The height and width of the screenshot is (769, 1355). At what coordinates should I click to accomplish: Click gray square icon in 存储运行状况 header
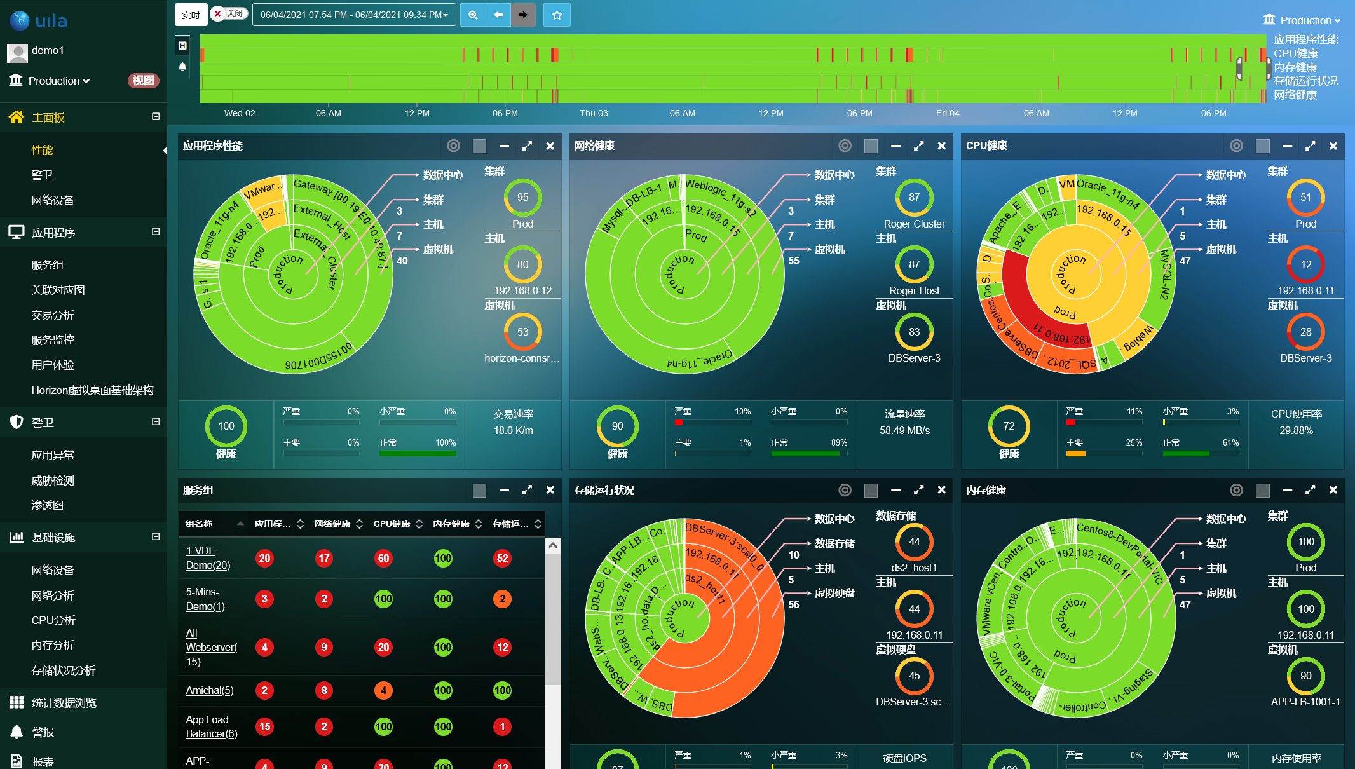pyautogui.click(x=871, y=490)
